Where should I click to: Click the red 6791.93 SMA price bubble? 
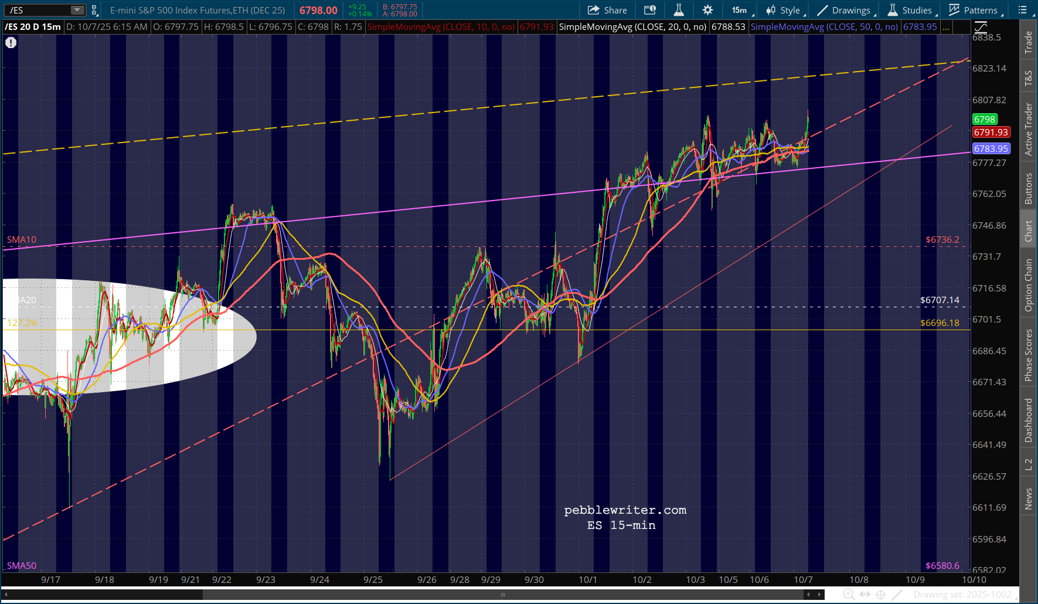(x=991, y=133)
